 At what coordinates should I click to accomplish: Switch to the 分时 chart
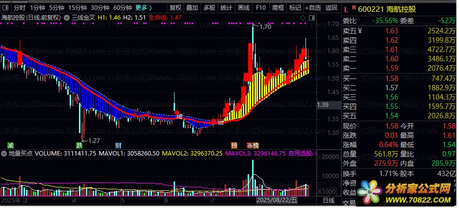click(20, 8)
